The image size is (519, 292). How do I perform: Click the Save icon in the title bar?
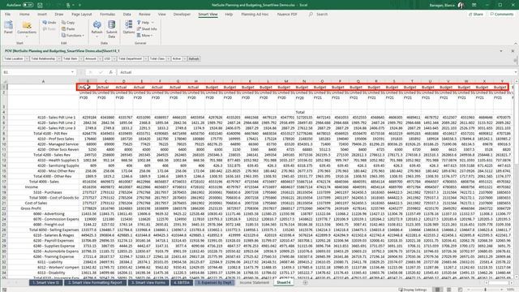coord(40,5)
